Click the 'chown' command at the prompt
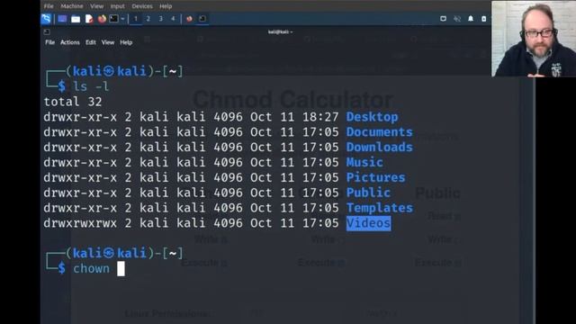 91,268
